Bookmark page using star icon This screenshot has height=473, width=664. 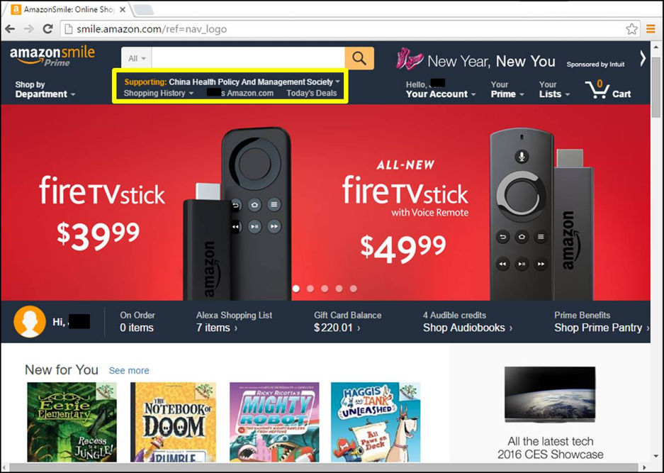pos(631,29)
